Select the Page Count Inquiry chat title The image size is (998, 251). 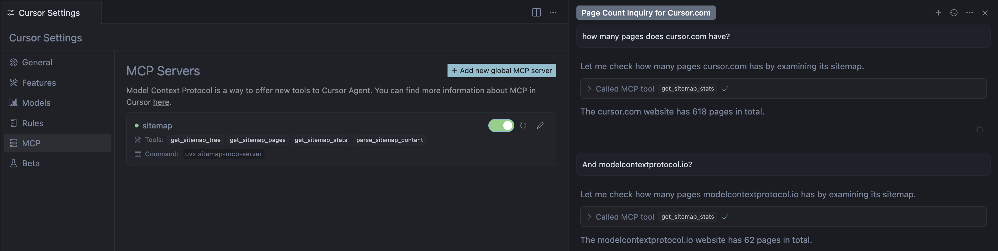pos(646,13)
